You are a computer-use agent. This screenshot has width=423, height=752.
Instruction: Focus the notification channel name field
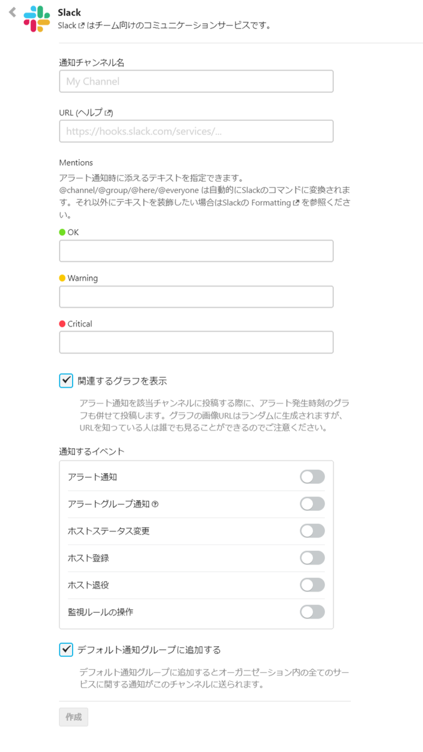tap(196, 81)
